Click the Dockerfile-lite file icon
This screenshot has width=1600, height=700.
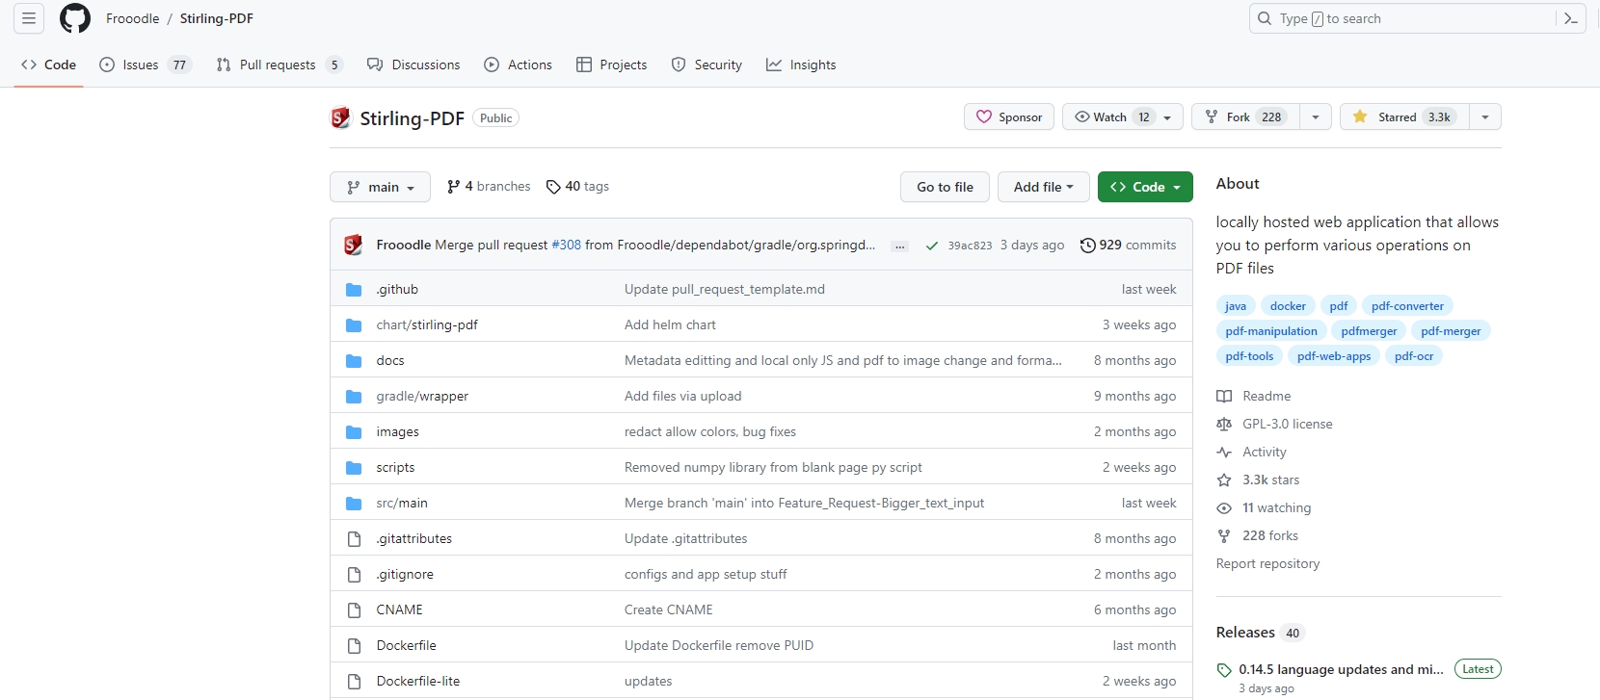[x=354, y=682]
